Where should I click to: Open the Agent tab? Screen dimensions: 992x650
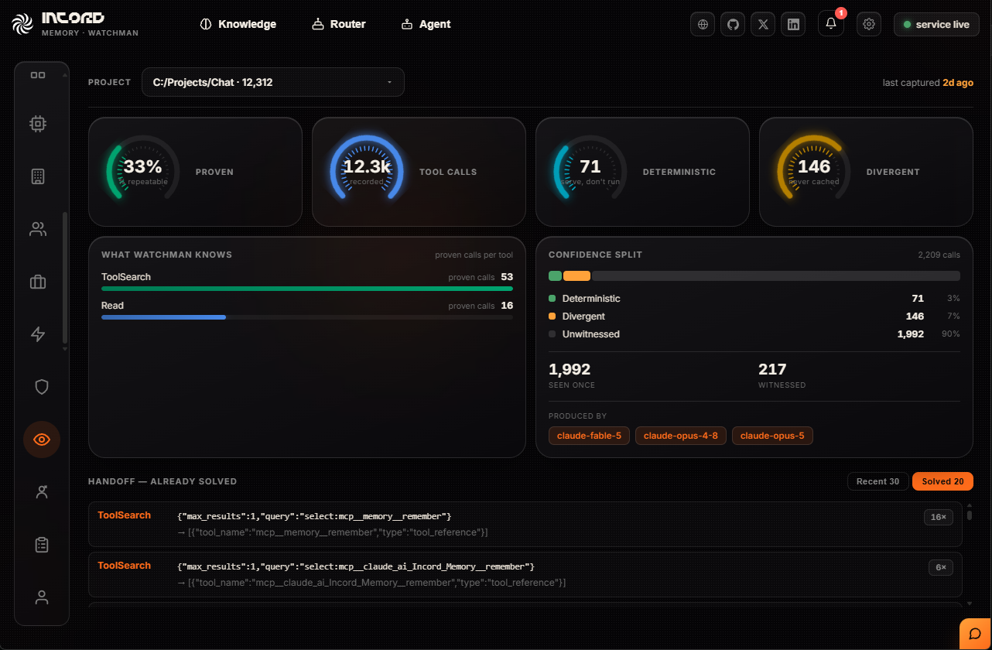click(x=426, y=24)
